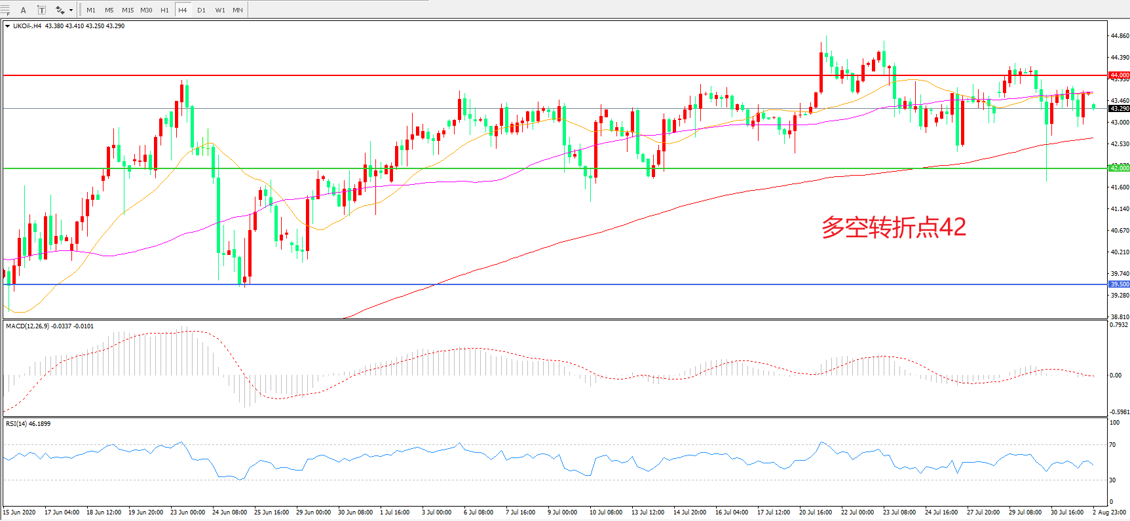Click the RSI(14) indicator label
The image size is (1130, 521).
click(16, 423)
